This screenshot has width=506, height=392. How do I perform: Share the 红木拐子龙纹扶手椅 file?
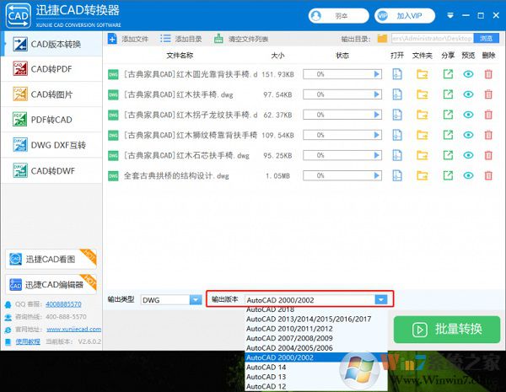tap(448, 115)
